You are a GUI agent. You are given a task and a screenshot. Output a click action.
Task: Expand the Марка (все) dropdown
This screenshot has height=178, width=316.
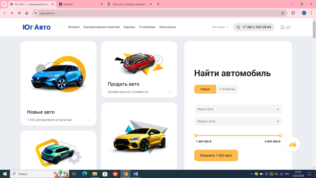tap(238, 109)
